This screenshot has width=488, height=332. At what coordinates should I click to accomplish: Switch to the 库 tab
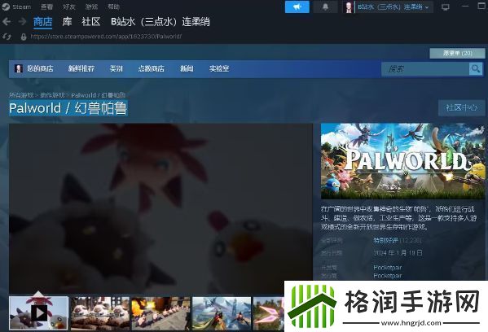point(67,22)
